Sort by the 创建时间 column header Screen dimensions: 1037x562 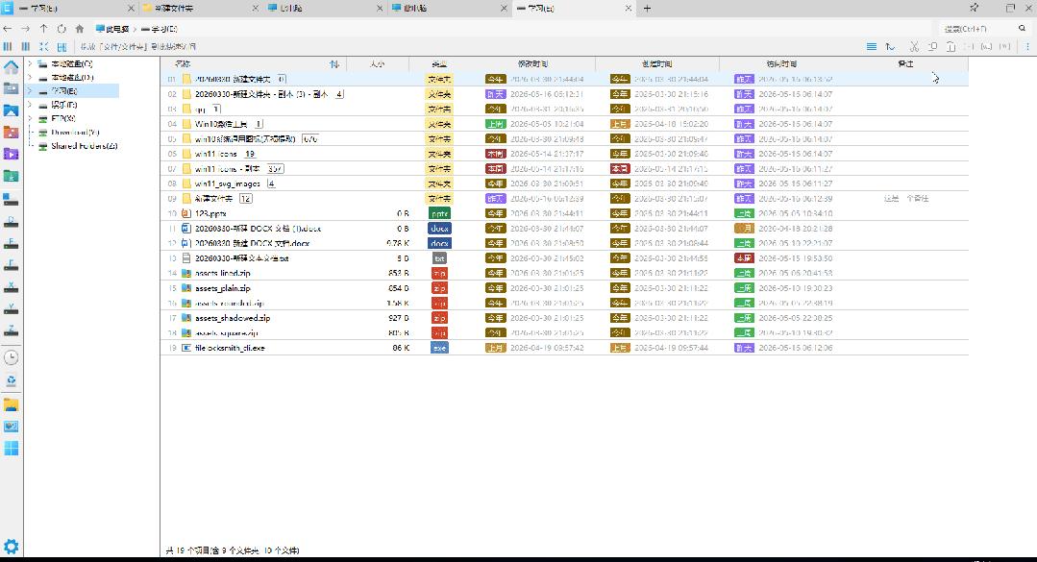point(656,64)
